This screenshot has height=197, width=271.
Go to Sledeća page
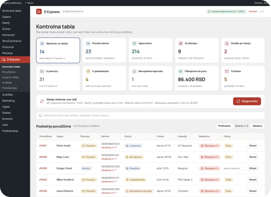(x=257, y=126)
